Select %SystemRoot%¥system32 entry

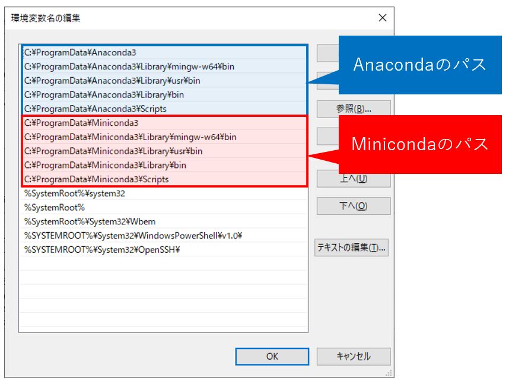163,193
